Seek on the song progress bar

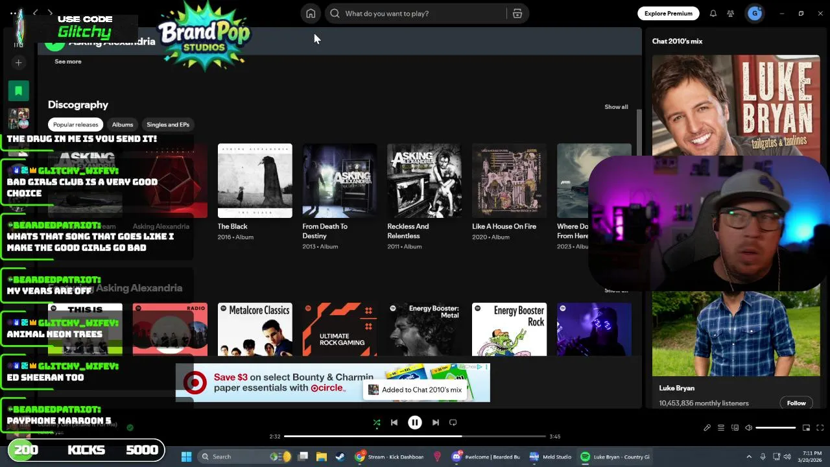click(x=415, y=437)
